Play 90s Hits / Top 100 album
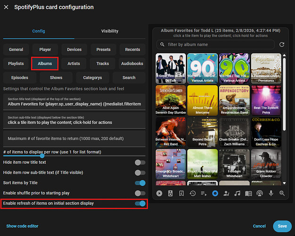 coord(234,68)
